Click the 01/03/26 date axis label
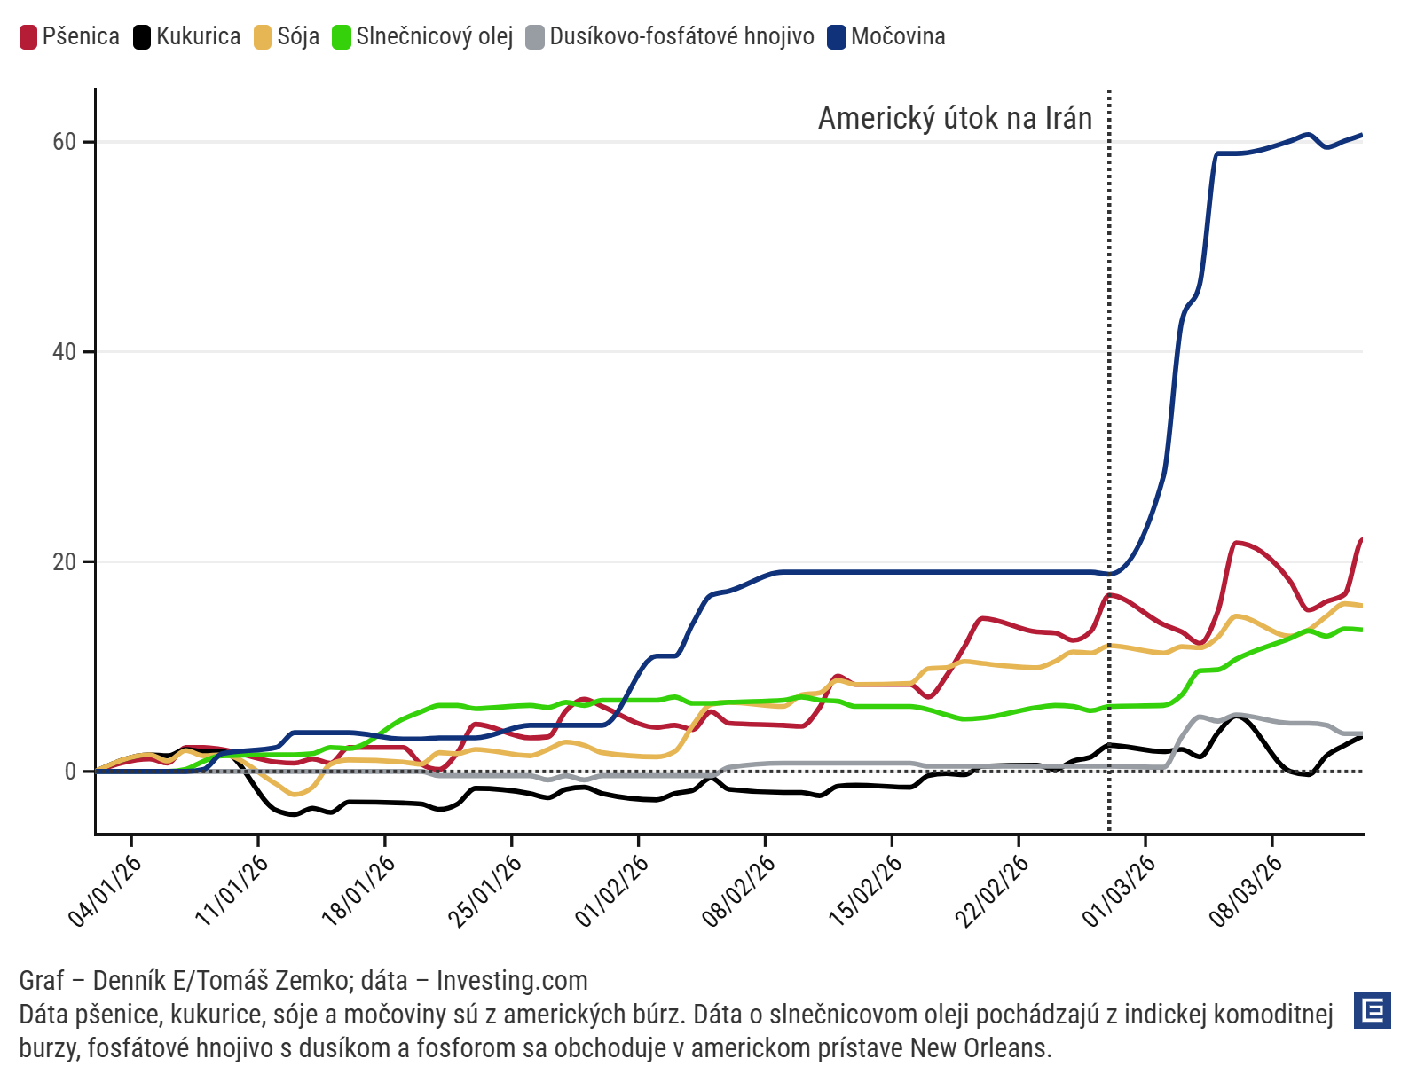 [1120, 891]
